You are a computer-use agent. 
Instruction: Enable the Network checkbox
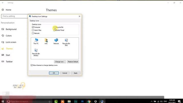(33, 33)
